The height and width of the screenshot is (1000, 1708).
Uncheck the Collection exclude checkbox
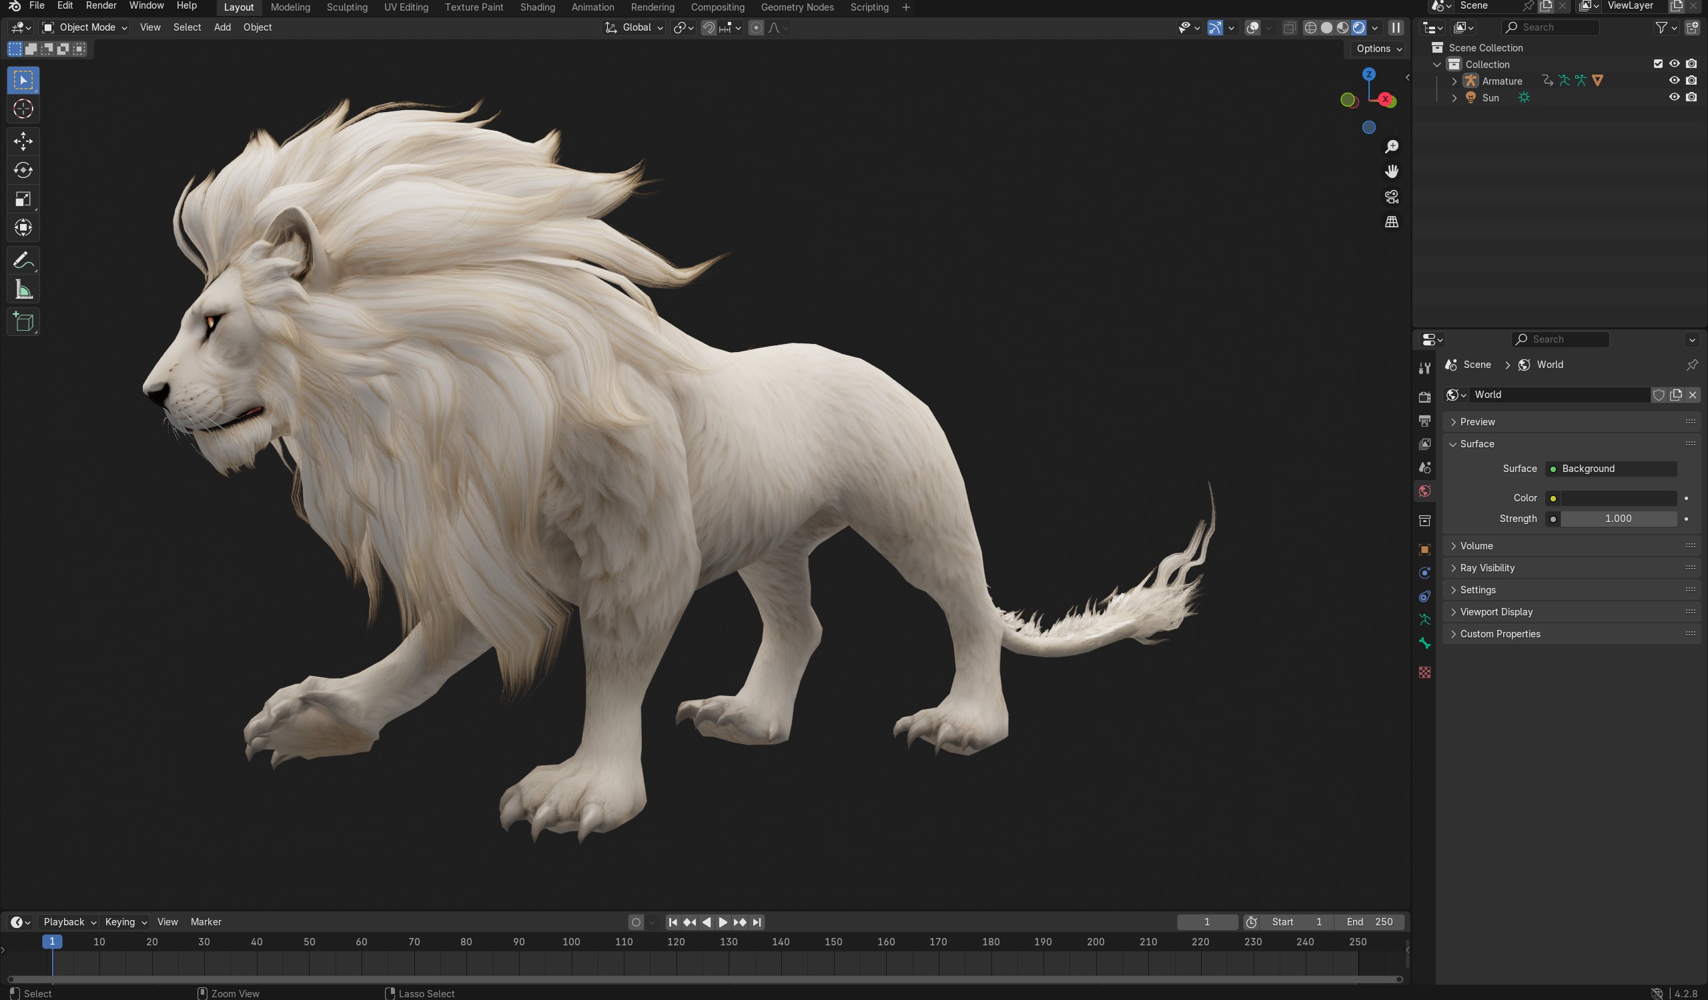1658,63
